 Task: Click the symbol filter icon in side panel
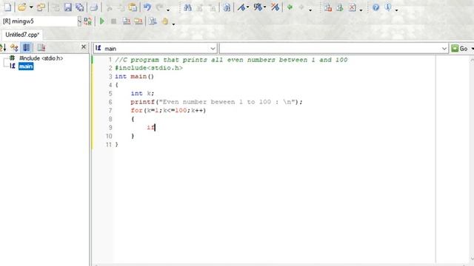[14, 47]
